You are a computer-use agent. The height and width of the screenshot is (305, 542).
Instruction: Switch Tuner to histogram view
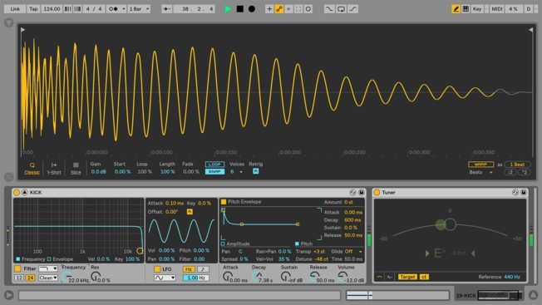(x=389, y=277)
